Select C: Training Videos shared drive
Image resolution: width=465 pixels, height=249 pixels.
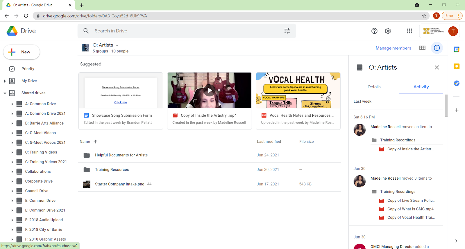click(41, 152)
